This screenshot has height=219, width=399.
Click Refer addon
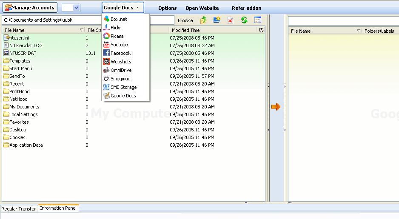tap(247, 8)
